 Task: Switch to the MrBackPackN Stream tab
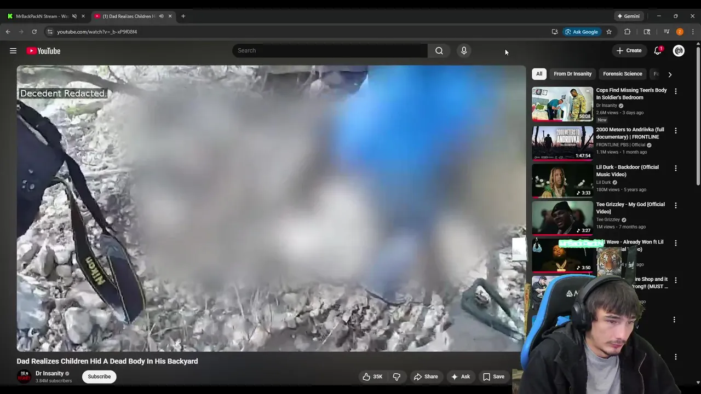click(42, 16)
